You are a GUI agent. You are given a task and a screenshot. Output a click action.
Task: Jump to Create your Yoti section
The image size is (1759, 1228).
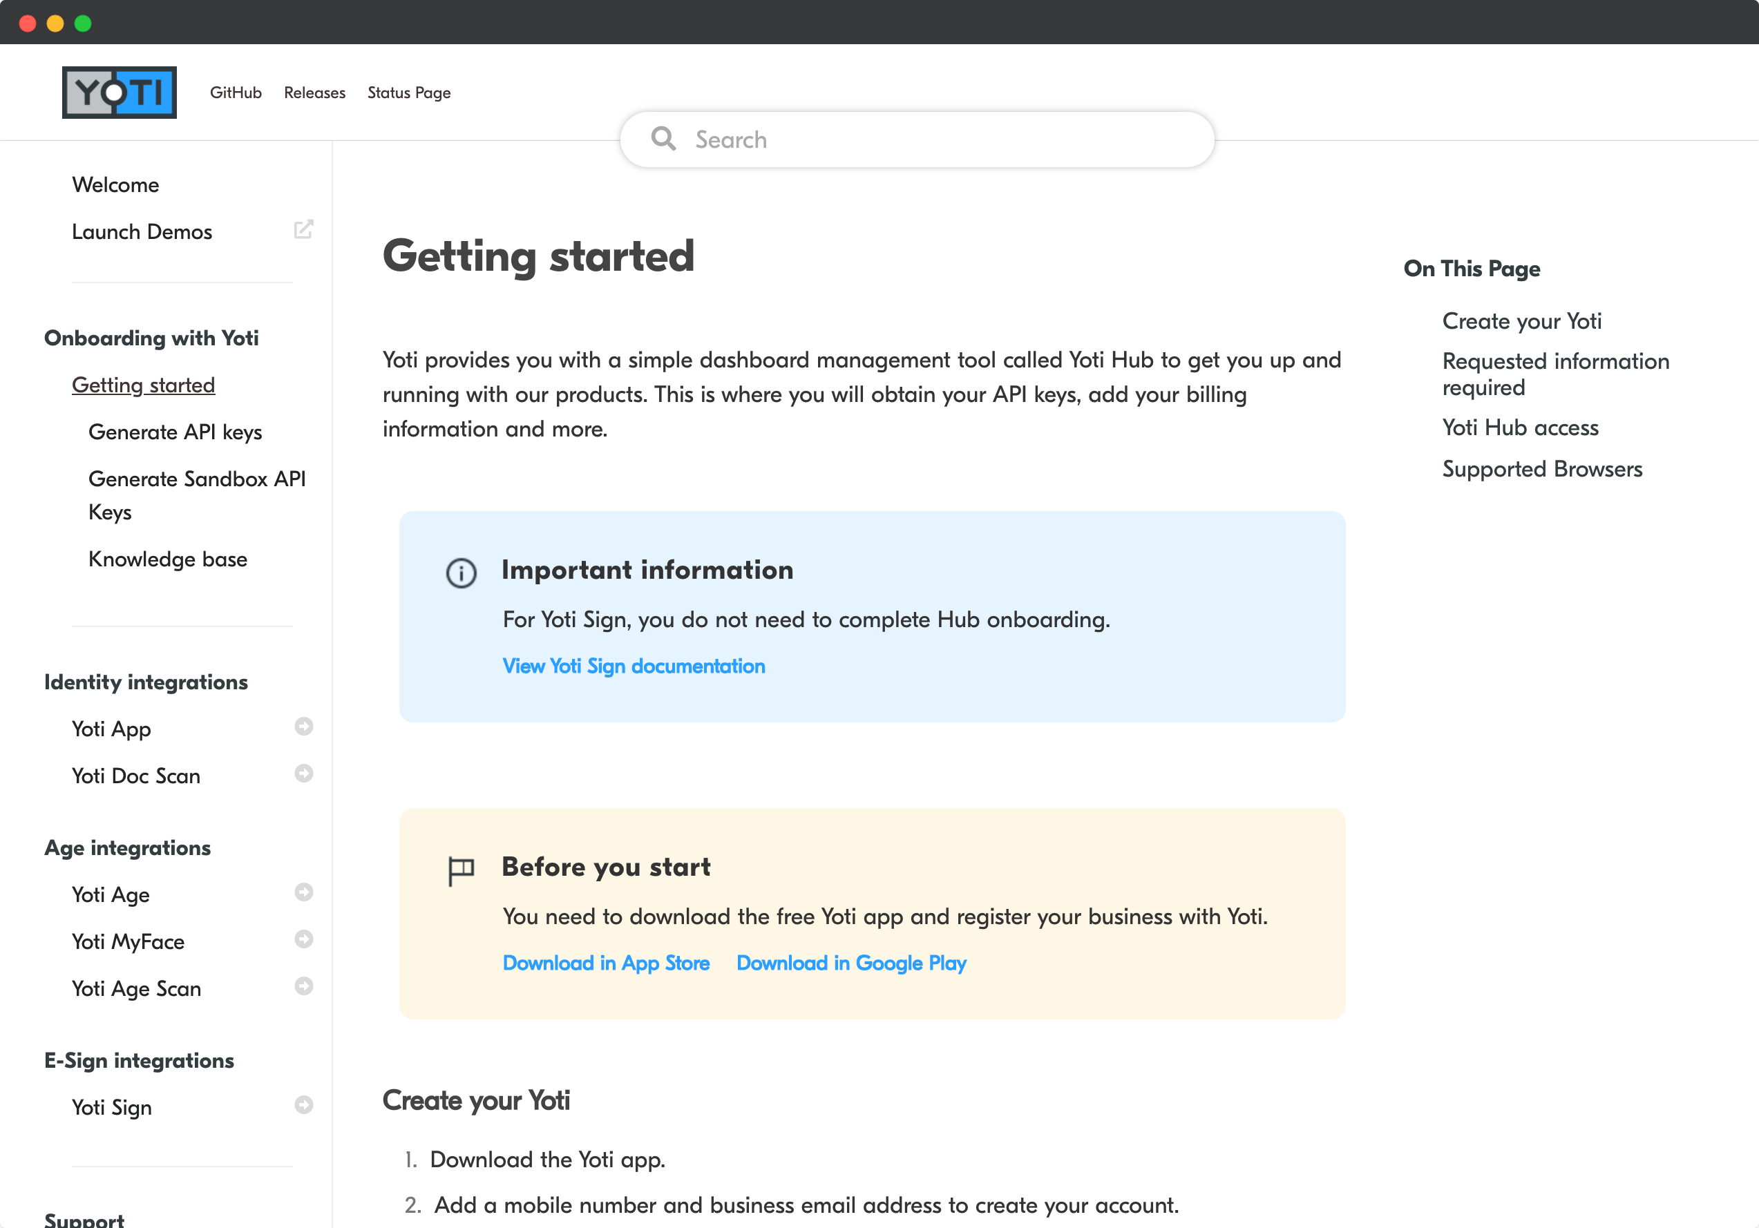pos(1521,321)
